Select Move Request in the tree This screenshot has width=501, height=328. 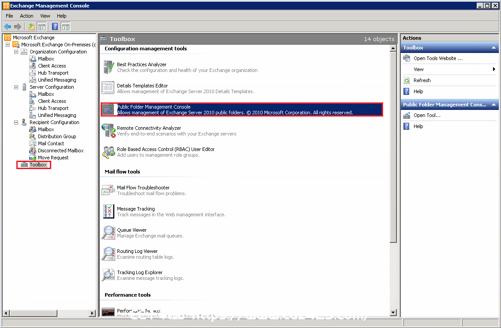pyautogui.click(x=53, y=158)
